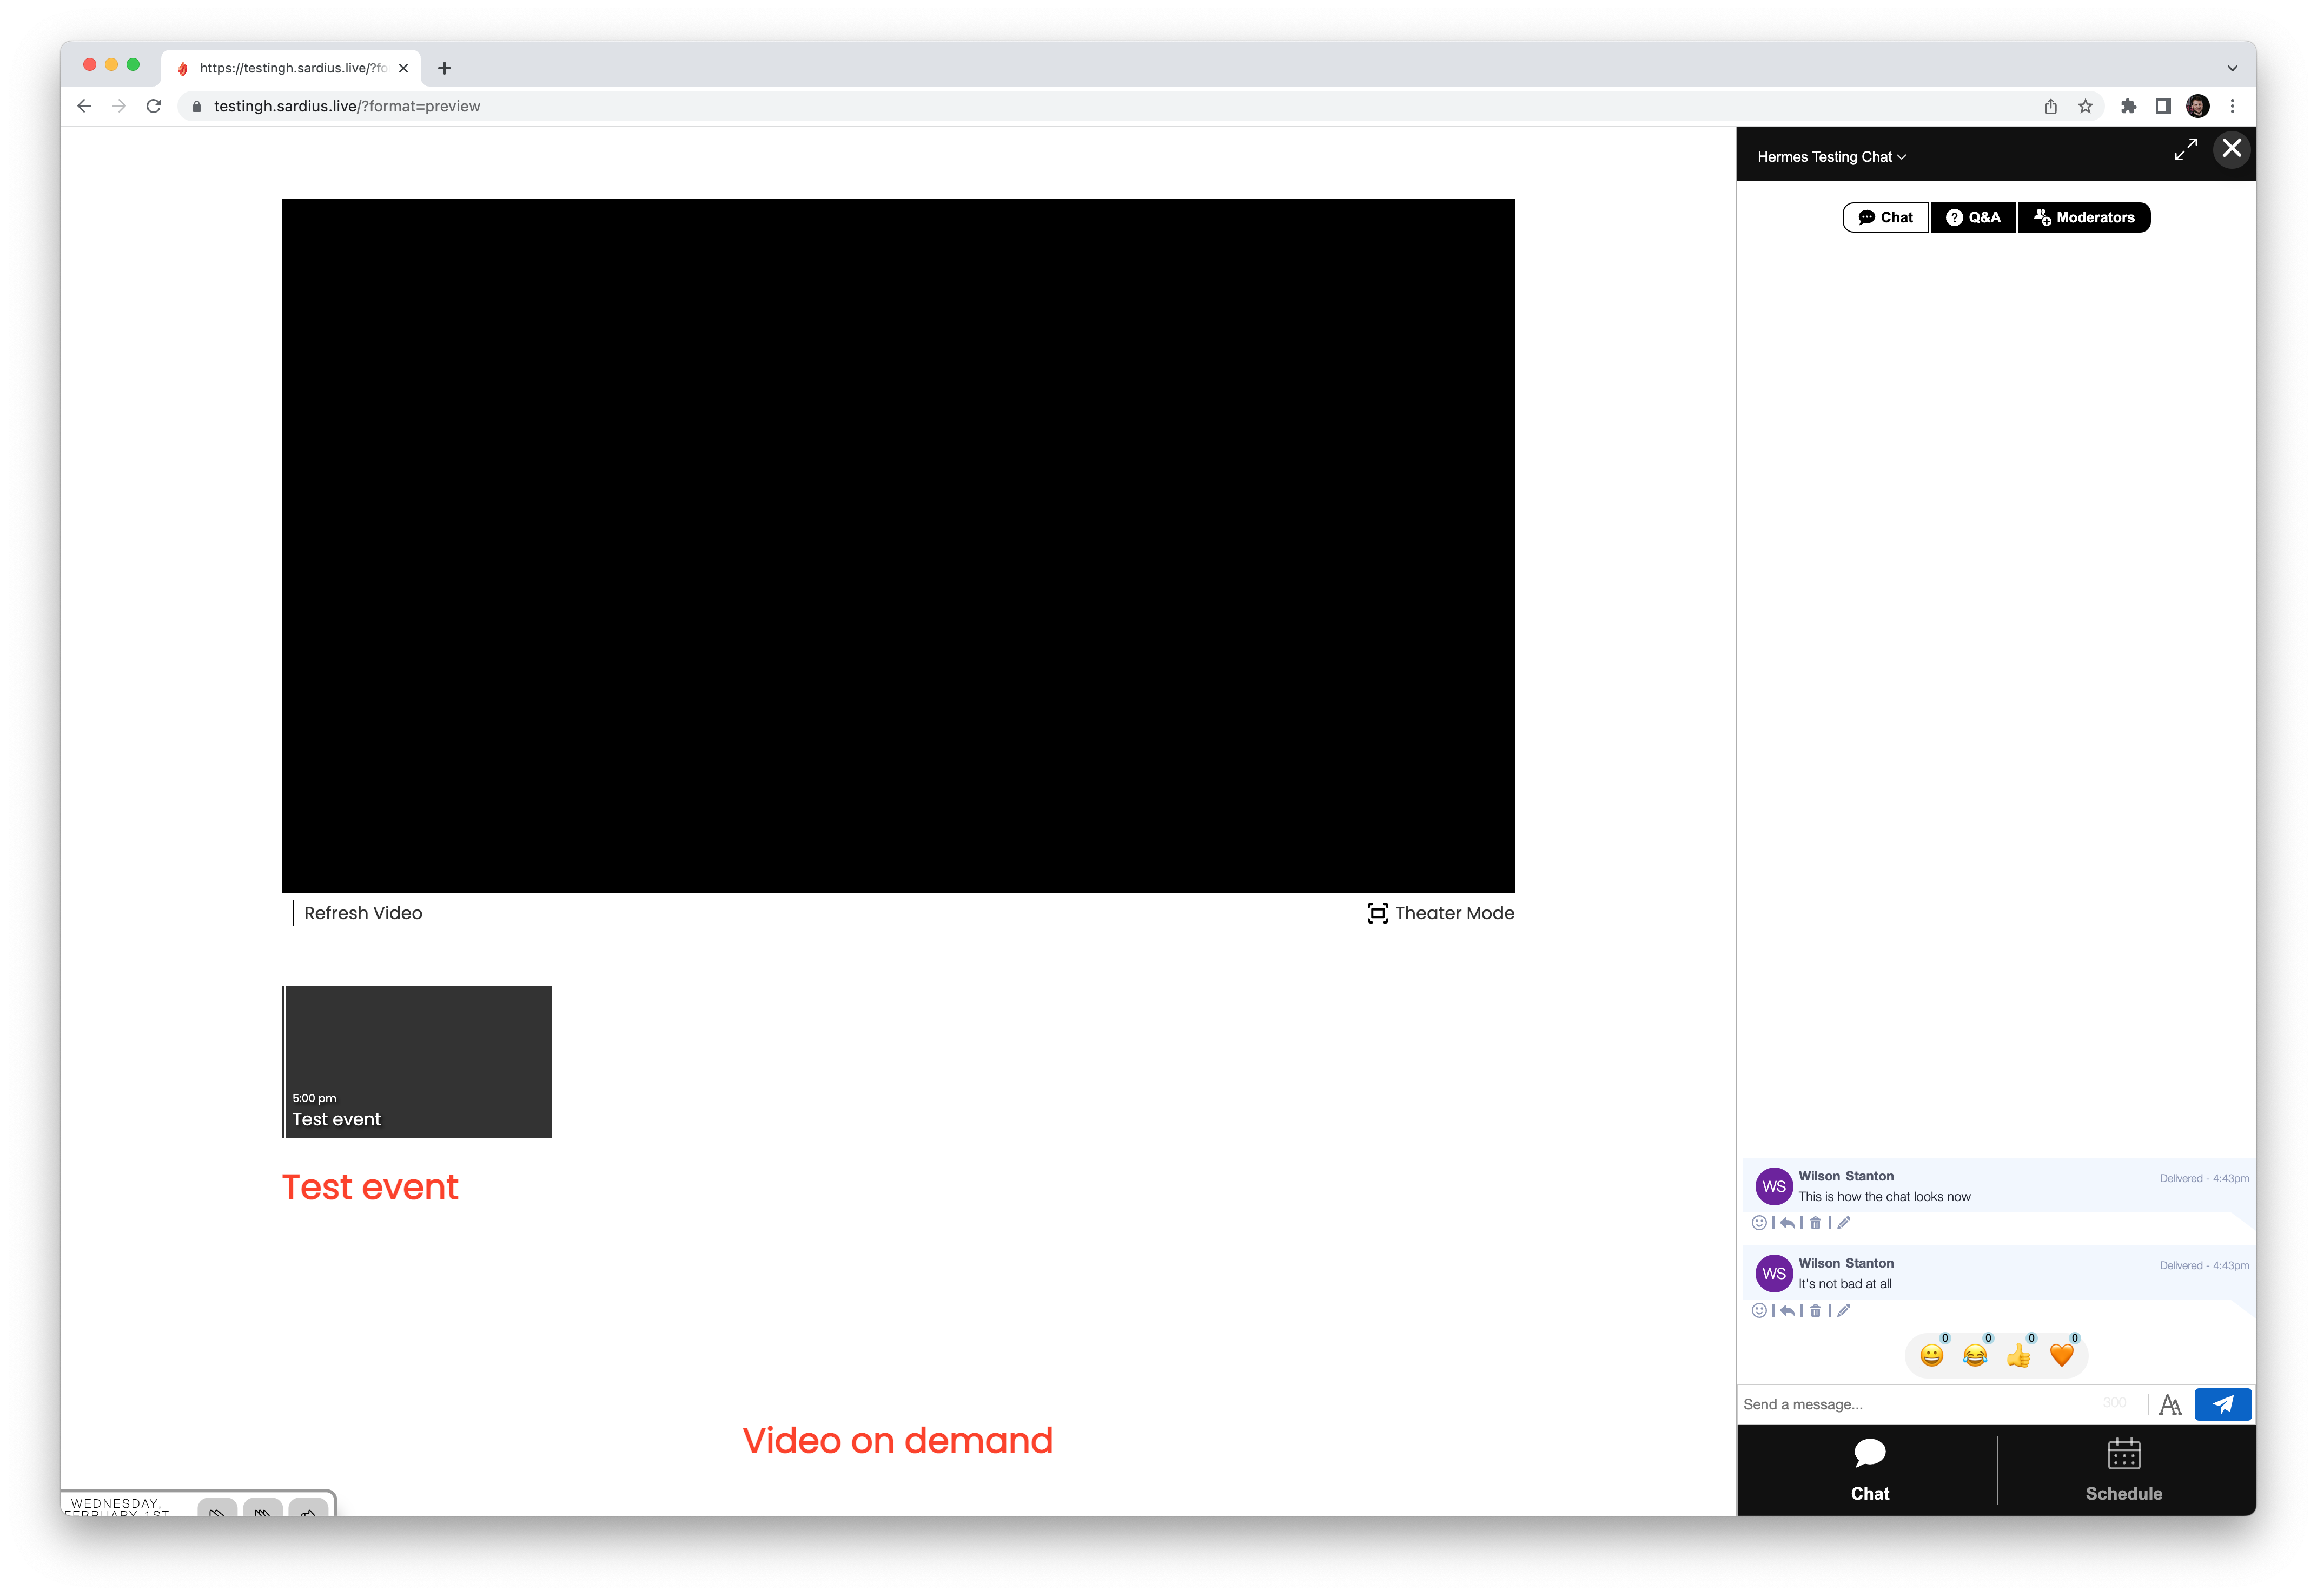The height and width of the screenshot is (1596, 2317).
Task: React with the orange heart emoji
Action: point(2061,1355)
